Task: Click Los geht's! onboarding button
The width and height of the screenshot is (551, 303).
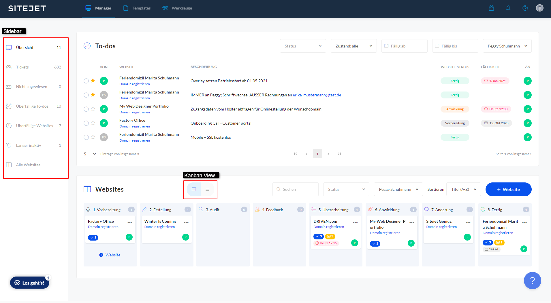Action: [x=30, y=283]
